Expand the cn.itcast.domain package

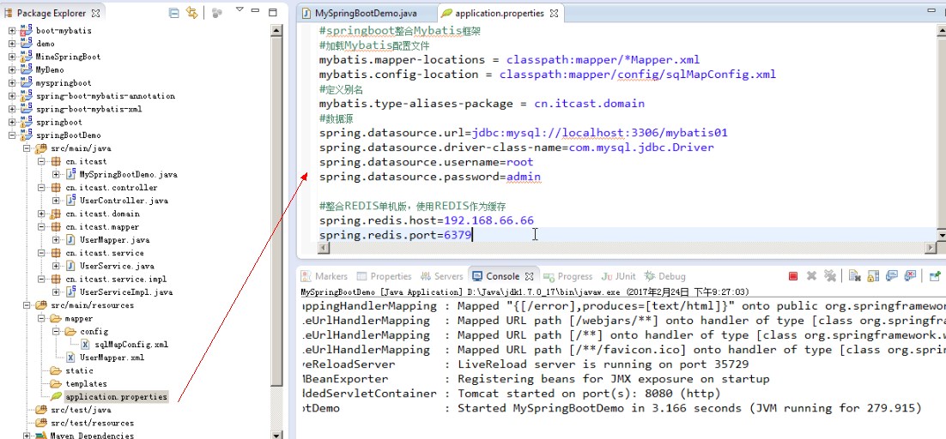[x=41, y=213]
